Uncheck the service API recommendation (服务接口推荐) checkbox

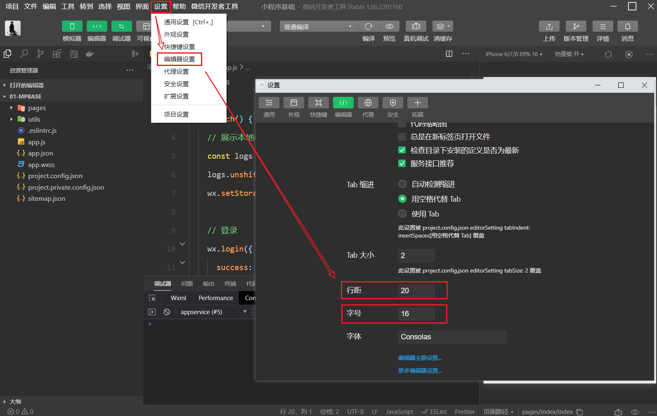click(402, 164)
